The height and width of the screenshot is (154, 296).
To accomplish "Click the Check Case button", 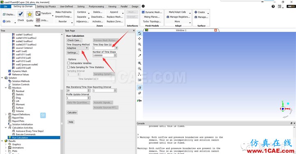I will point(74,40).
